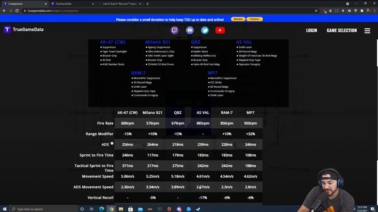This screenshot has width=378, height=212.
Task: Open Chrome three-dot menu
Action: [x=375, y=11]
